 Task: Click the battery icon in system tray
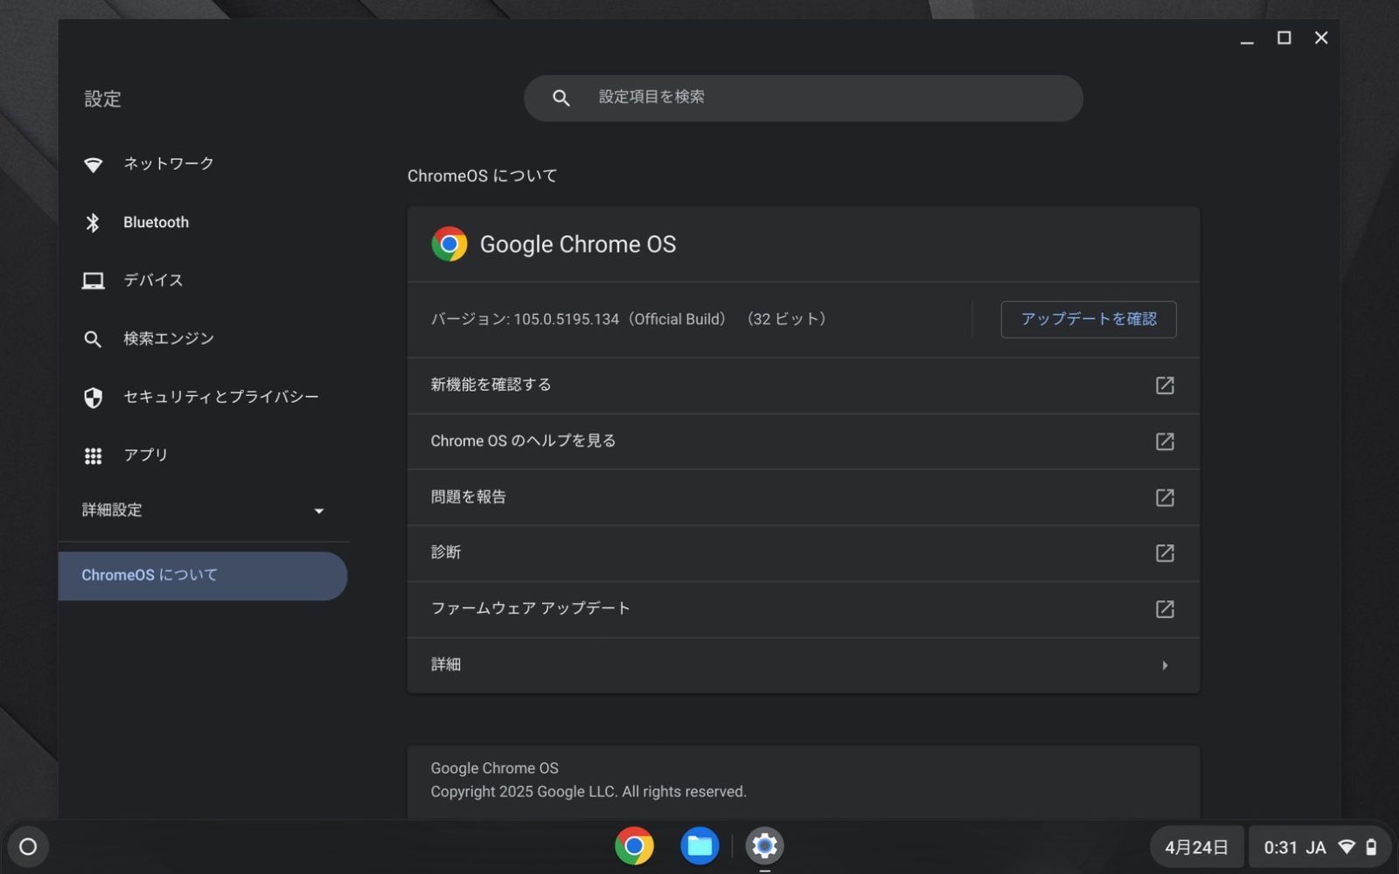click(x=1371, y=847)
